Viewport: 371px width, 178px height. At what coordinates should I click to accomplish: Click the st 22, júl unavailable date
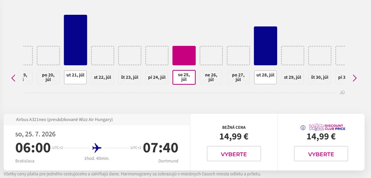pos(102,77)
